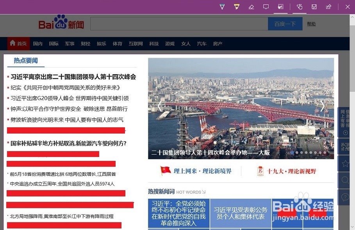Open article 北方局地强降雨 weather news
The height and width of the screenshot is (230, 355).
[62, 216]
